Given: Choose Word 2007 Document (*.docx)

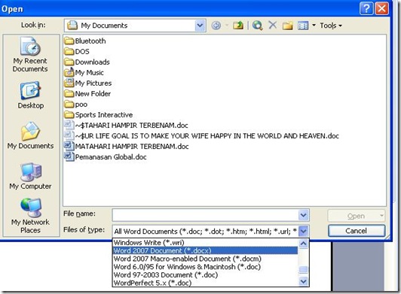Looking at the screenshot, I should pyautogui.click(x=205, y=250).
